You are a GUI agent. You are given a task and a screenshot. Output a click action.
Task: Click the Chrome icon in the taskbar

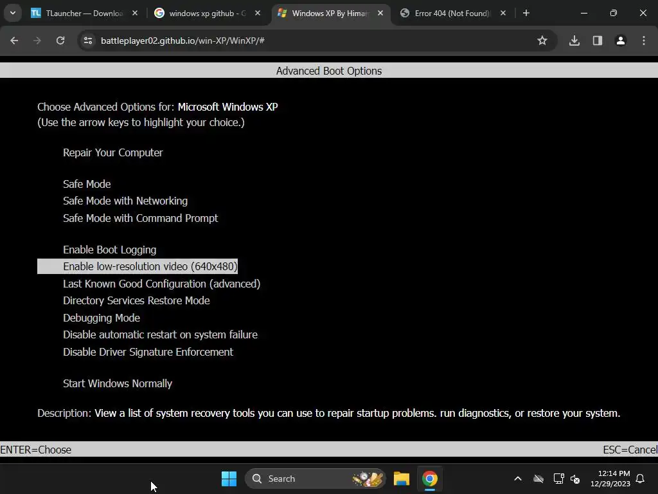click(x=430, y=479)
